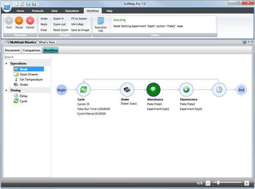
Task: Open the Execution Log
Action: point(100,25)
